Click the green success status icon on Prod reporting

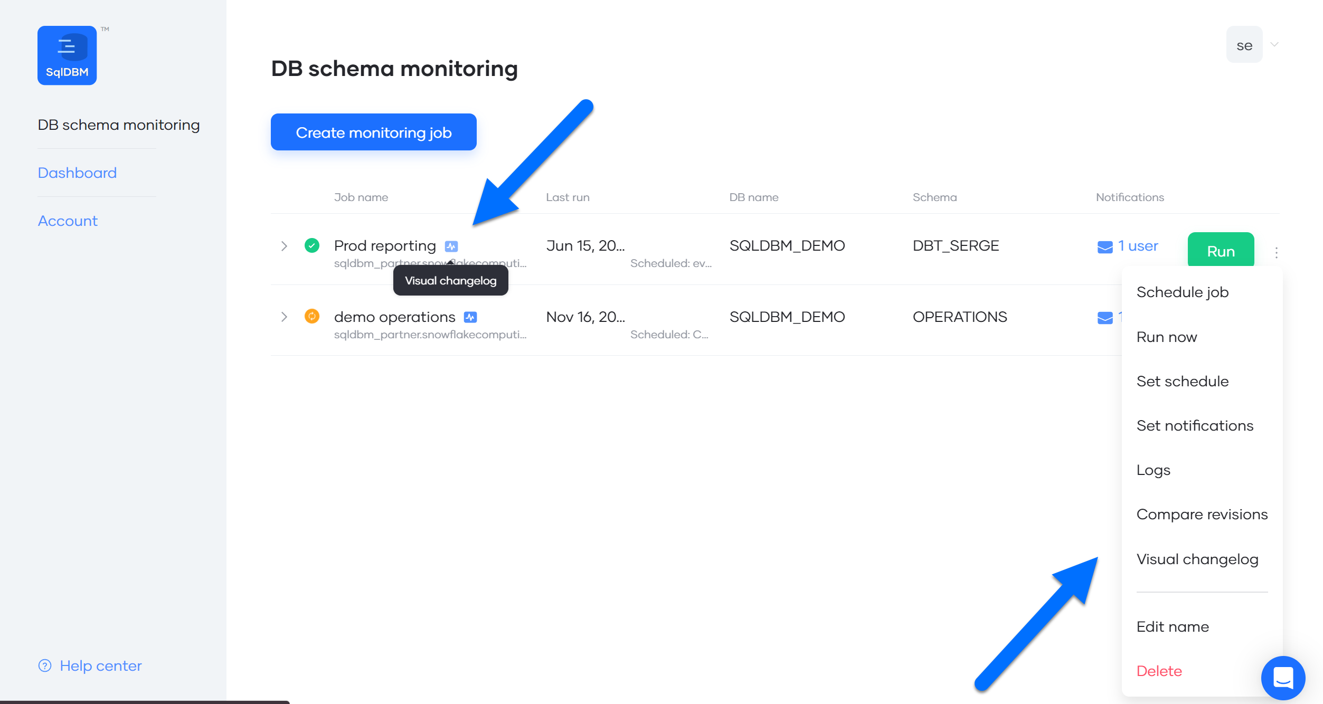[311, 245]
